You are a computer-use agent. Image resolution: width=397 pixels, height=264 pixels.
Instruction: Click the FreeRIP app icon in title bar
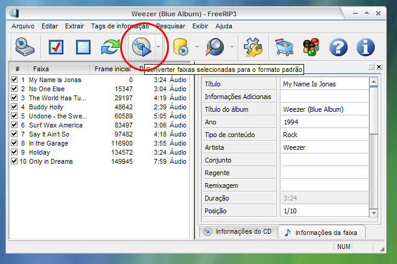[x=14, y=13]
